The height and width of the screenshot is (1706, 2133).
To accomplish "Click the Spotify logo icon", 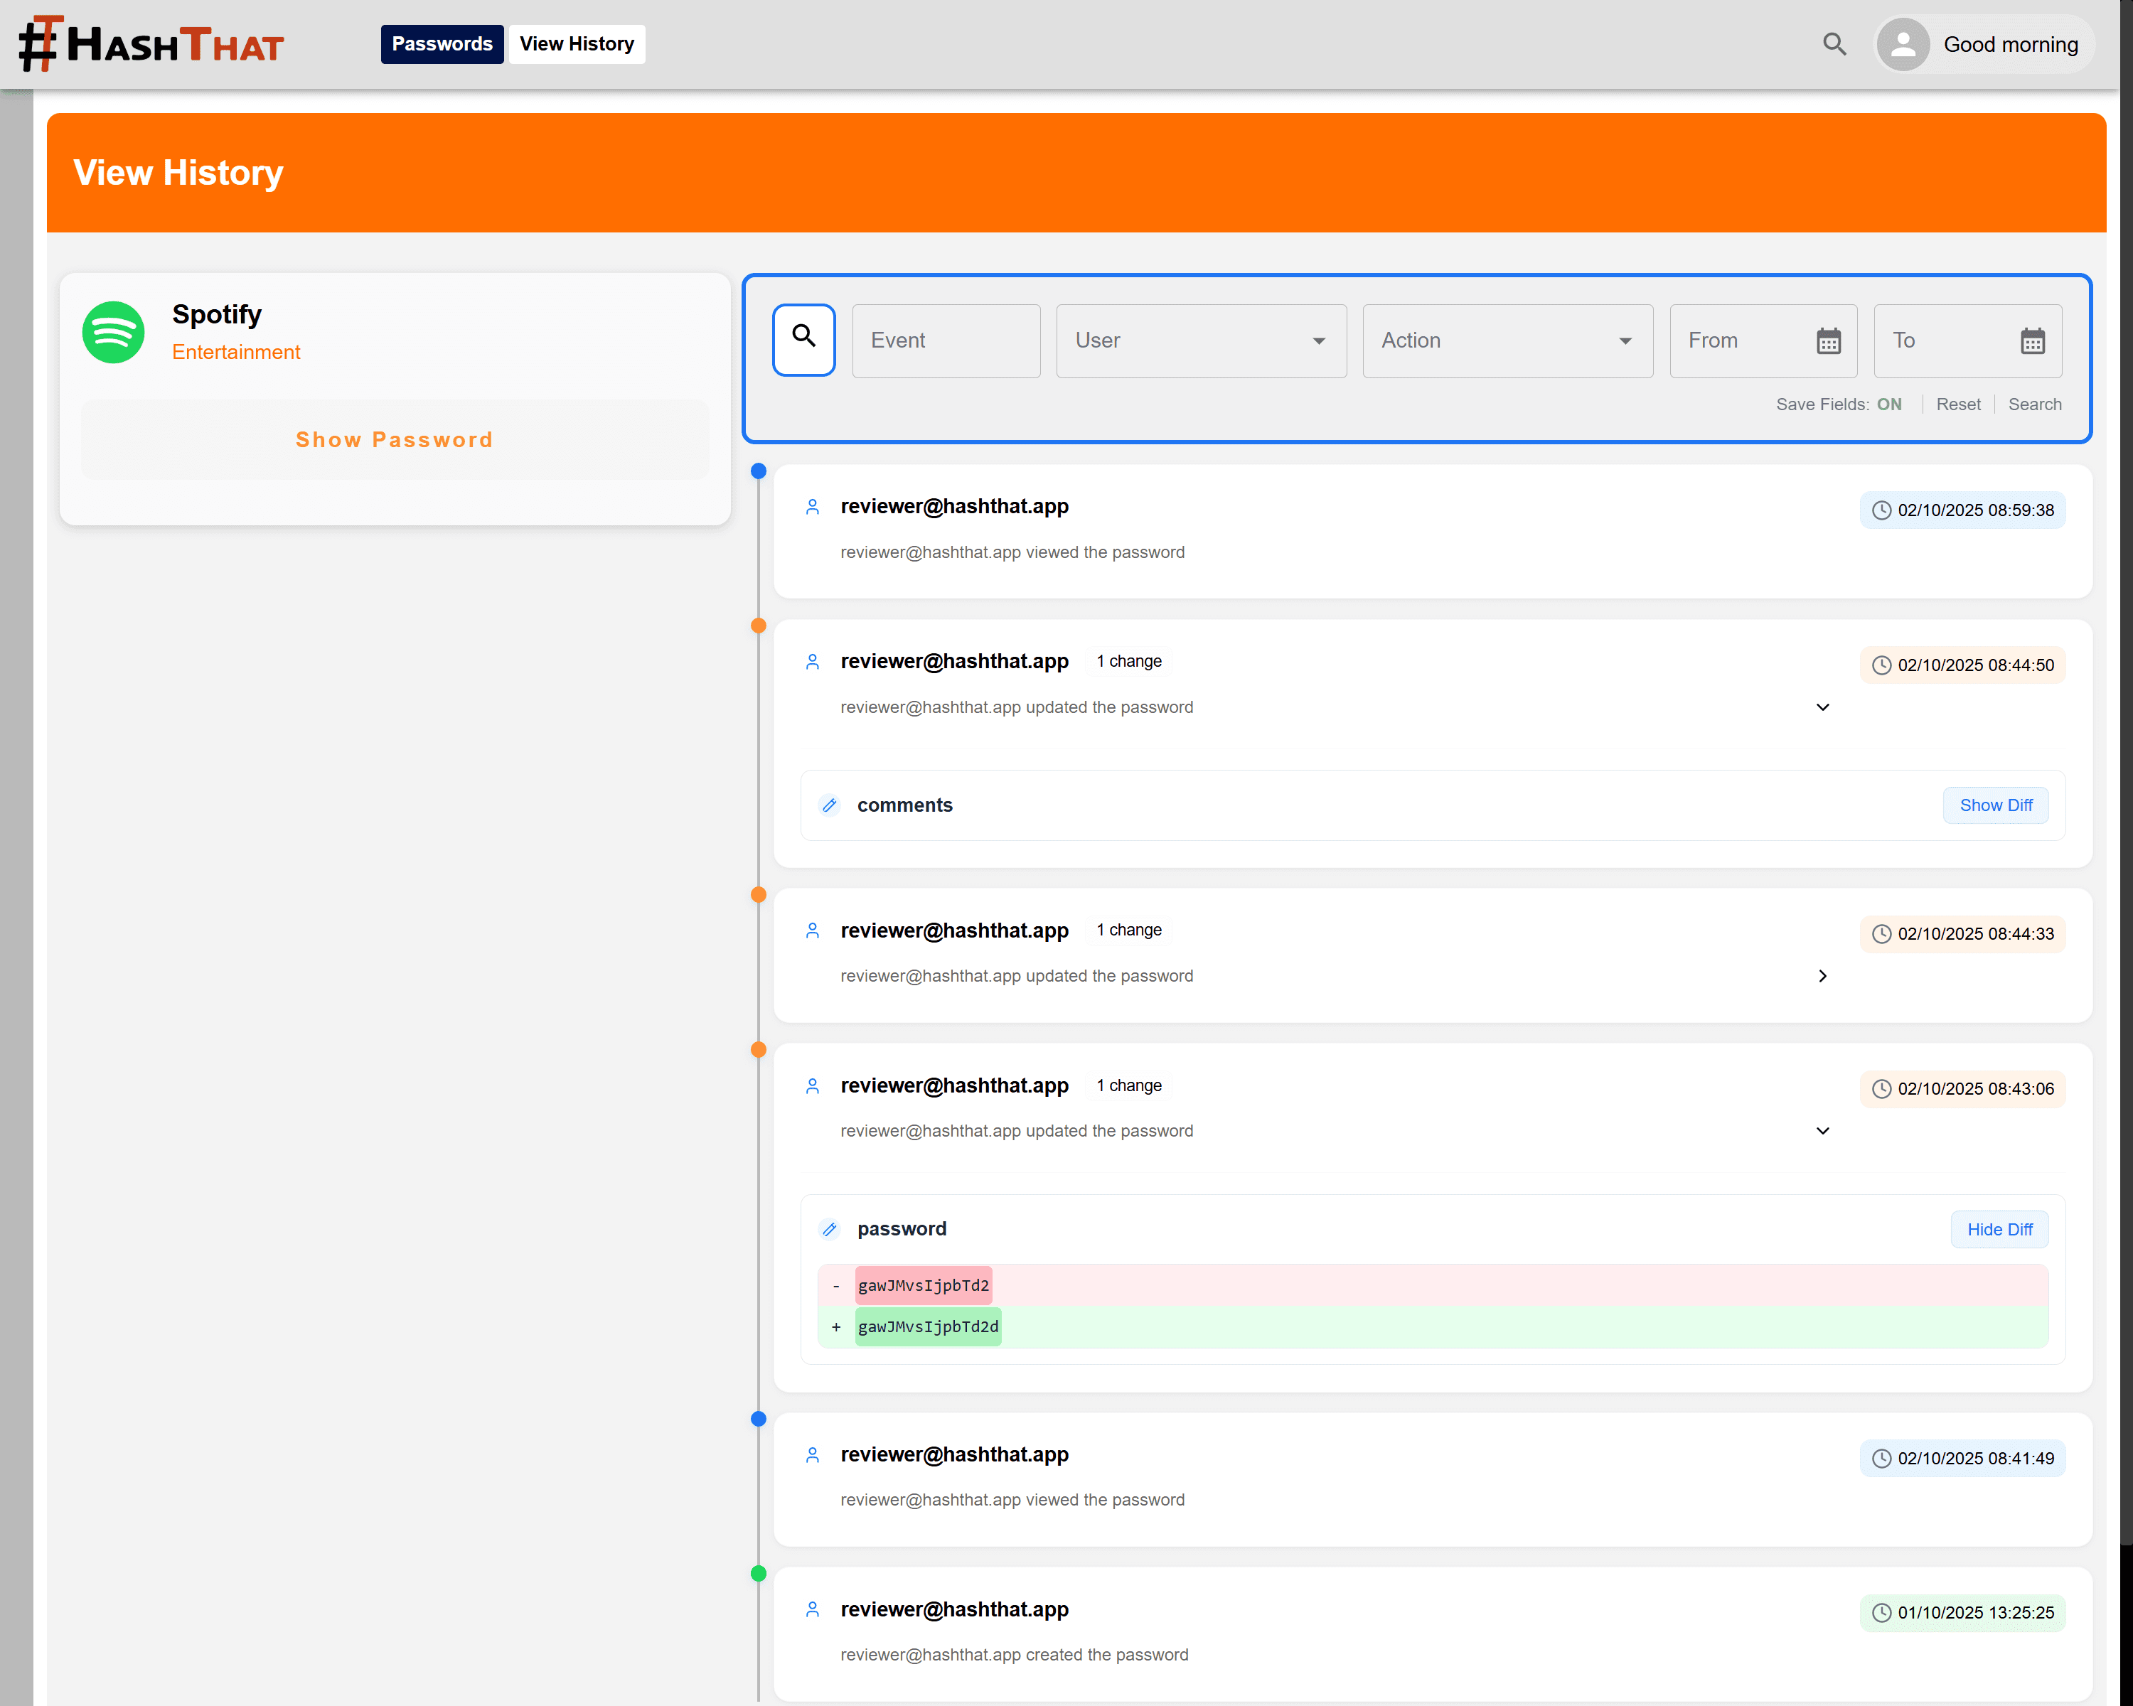I will click(113, 332).
